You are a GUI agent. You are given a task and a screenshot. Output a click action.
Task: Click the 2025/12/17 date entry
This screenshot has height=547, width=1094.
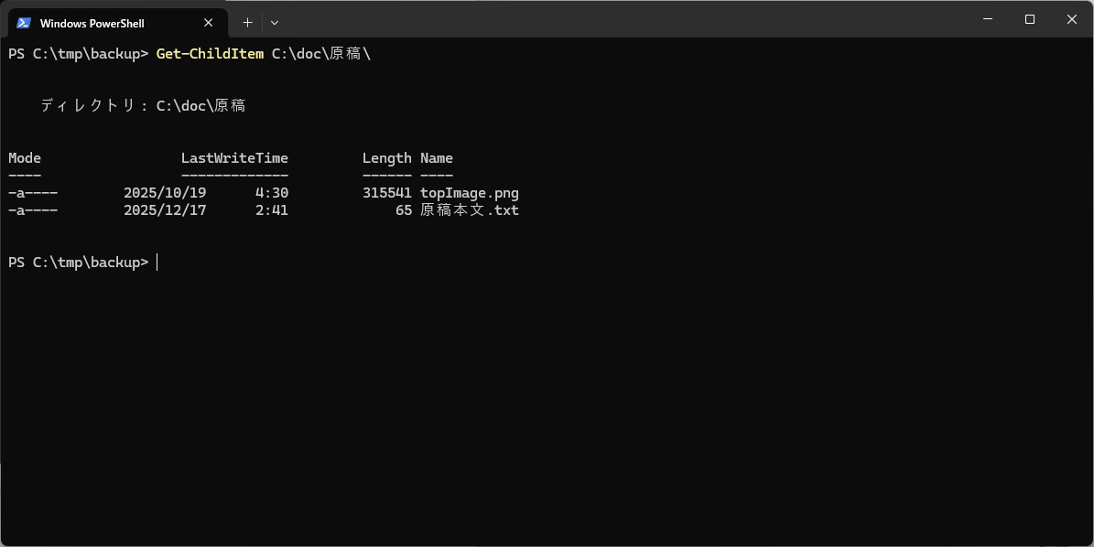(x=165, y=210)
